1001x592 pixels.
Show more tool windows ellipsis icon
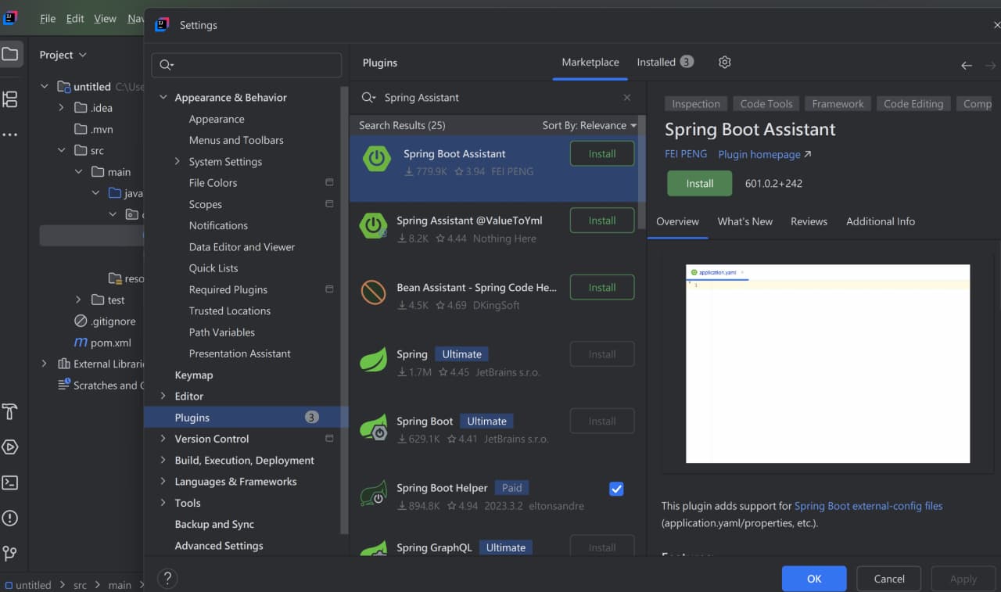tap(10, 135)
